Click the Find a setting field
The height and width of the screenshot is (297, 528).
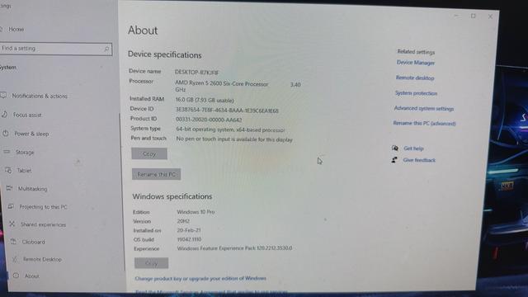click(x=55, y=49)
